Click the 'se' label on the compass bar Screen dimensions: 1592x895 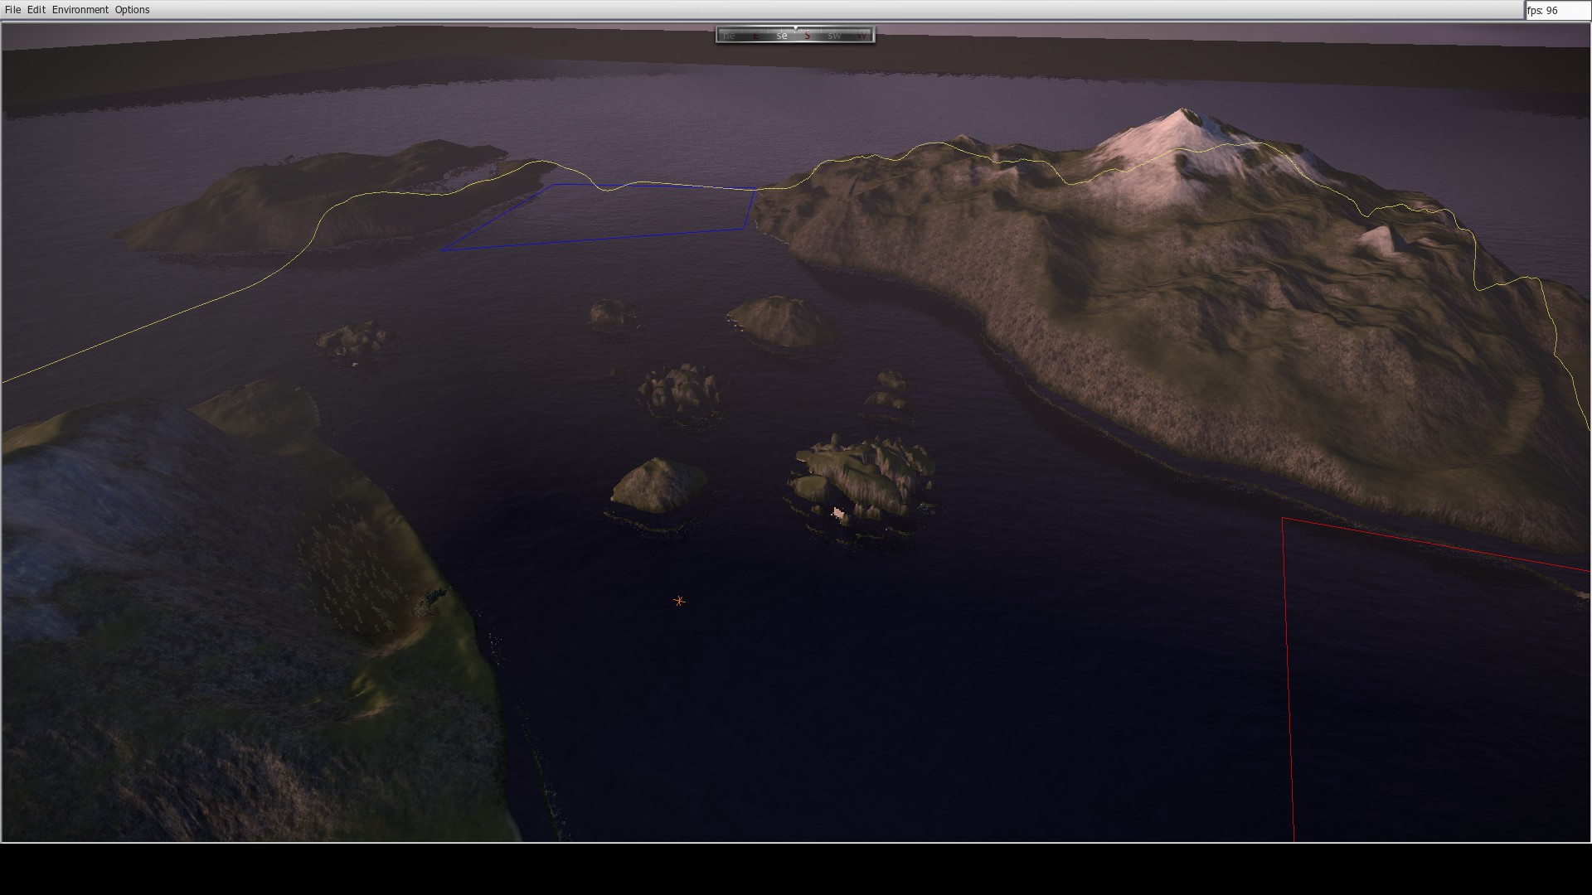tap(781, 36)
